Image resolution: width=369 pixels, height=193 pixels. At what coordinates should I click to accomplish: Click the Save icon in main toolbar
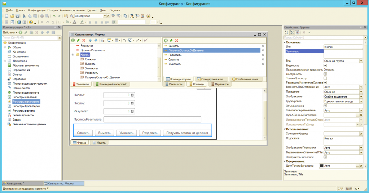[17, 16]
